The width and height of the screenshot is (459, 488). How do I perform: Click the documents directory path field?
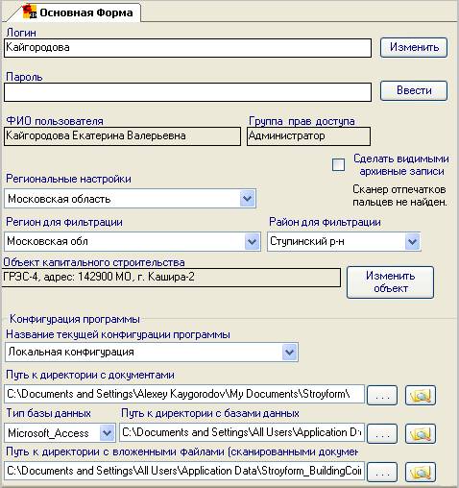(x=184, y=394)
